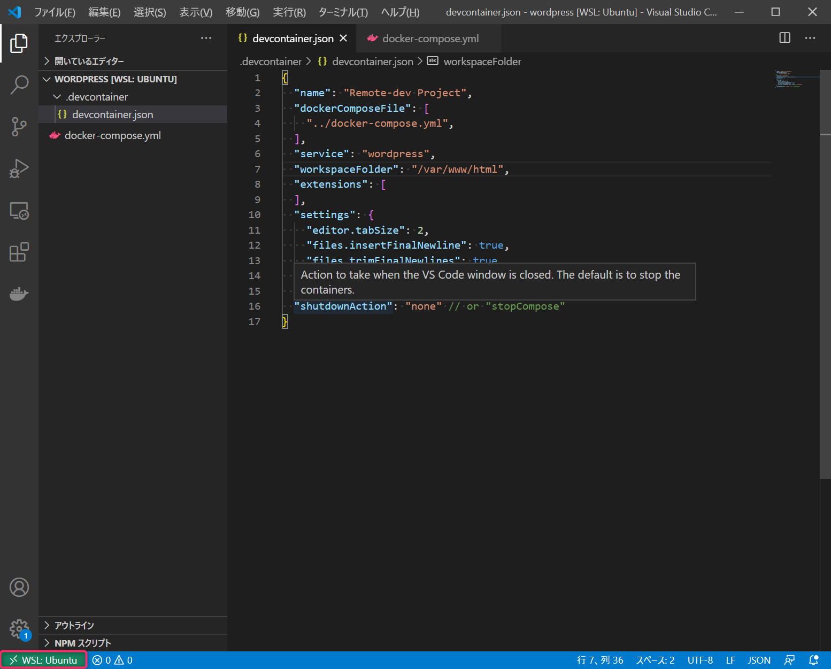Expand the 開いているエディター section
The image size is (831, 669).
pyautogui.click(x=133, y=61)
